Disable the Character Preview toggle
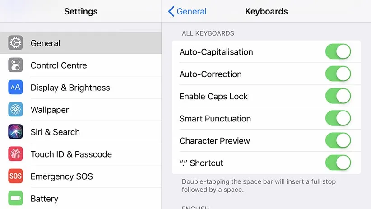The width and height of the screenshot is (371, 209). pos(338,140)
